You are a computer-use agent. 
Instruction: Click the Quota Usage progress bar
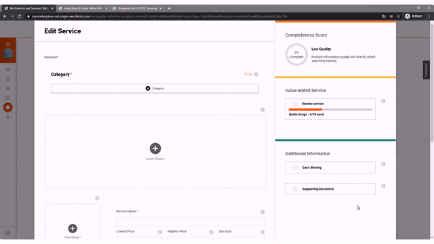(330, 110)
